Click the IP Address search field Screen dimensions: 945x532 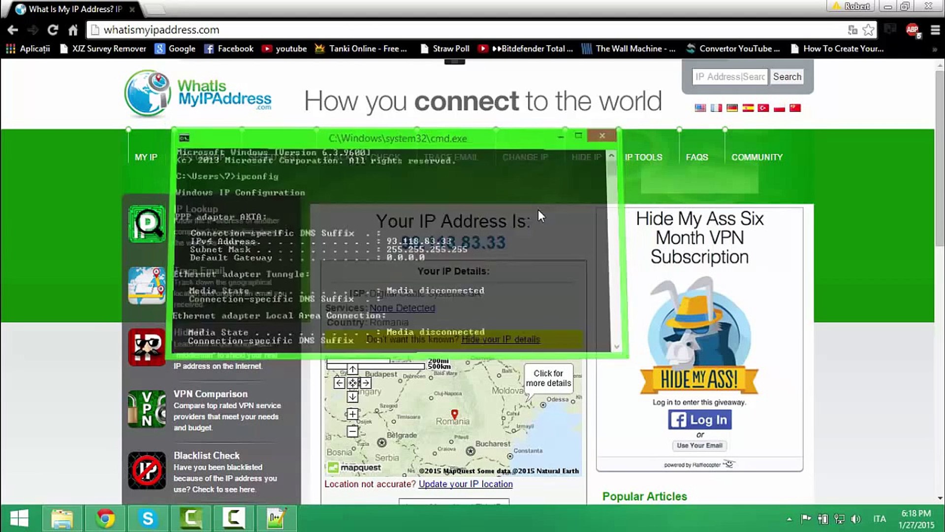[x=729, y=77]
